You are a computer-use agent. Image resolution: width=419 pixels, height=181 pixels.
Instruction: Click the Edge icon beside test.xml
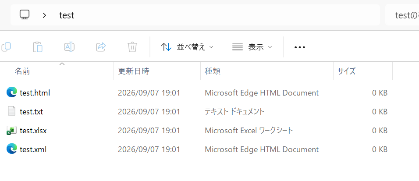(x=11, y=149)
